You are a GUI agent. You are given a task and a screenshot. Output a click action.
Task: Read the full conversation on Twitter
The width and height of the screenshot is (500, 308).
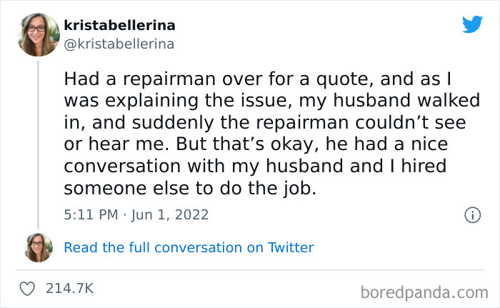click(x=189, y=248)
